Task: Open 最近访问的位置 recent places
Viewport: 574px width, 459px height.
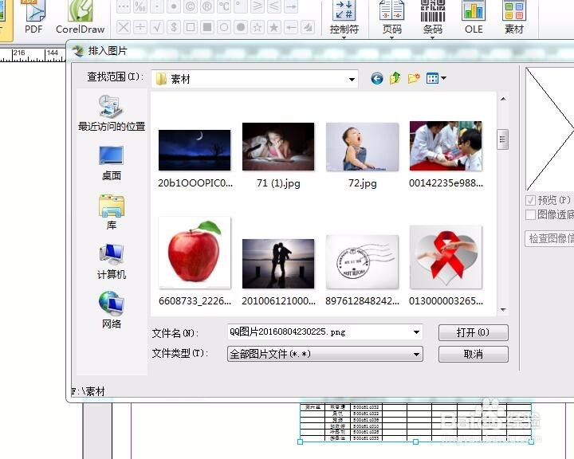Action: pos(112,113)
